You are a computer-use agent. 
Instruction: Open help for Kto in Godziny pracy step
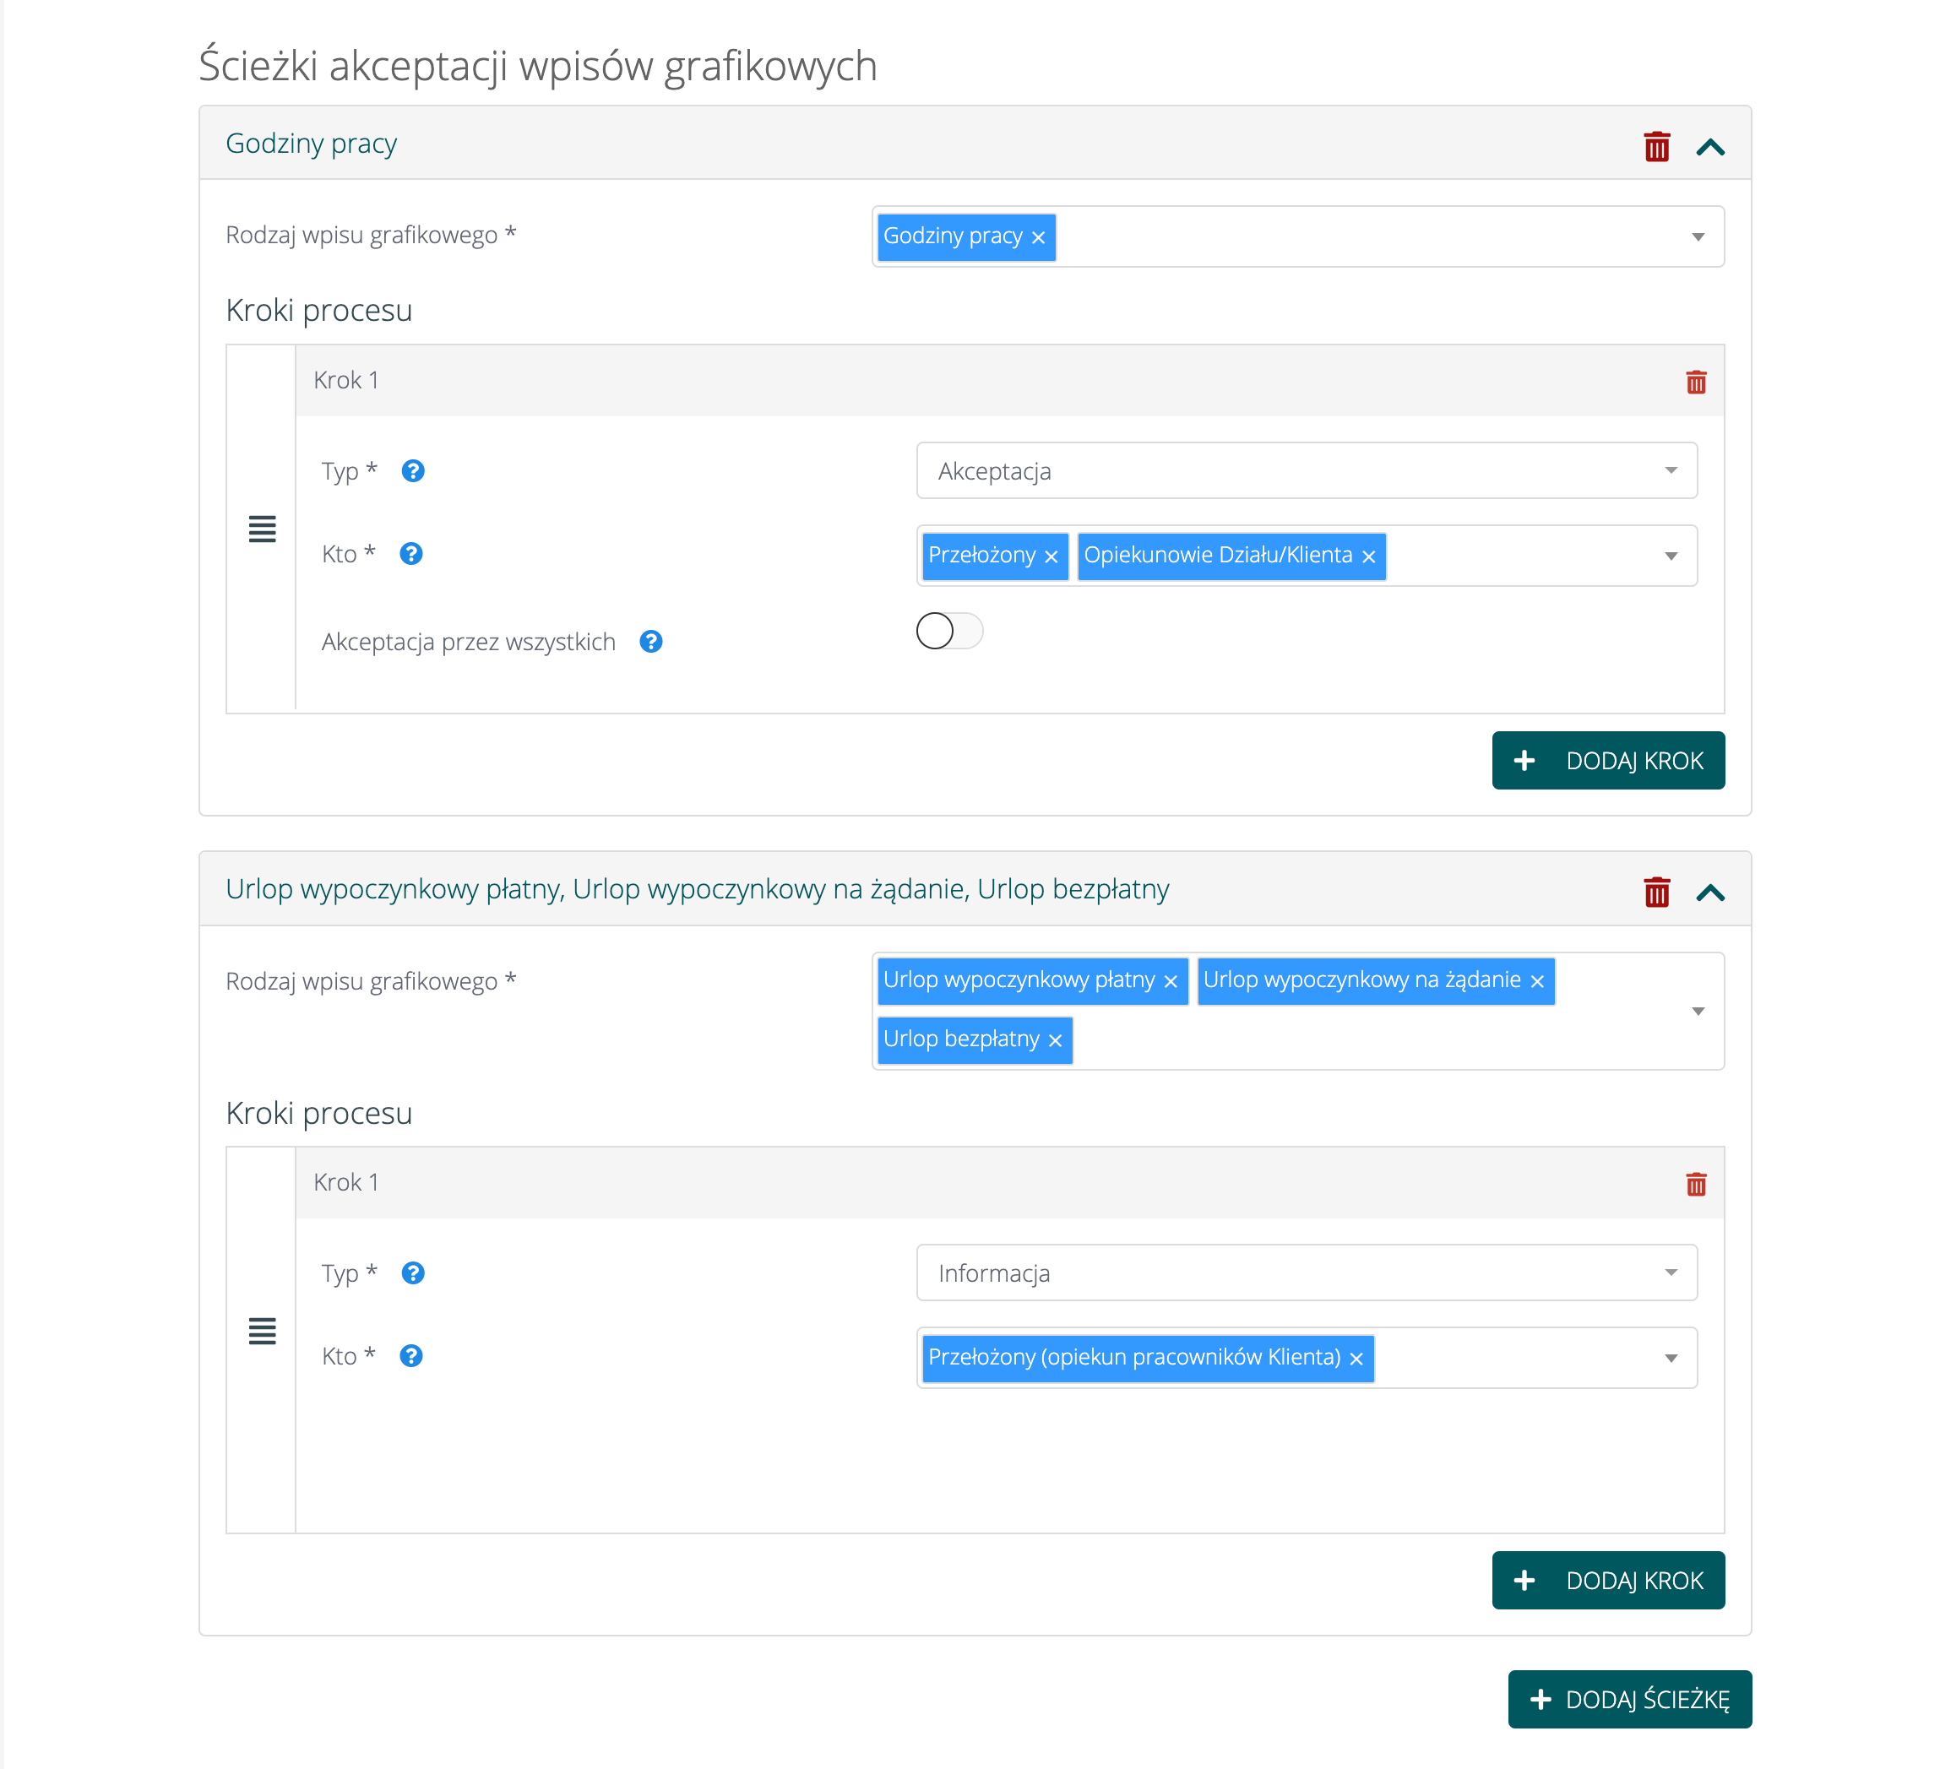pyautogui.click(x=411, y=554)
